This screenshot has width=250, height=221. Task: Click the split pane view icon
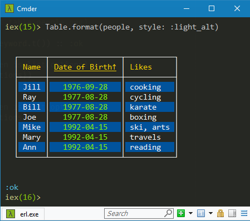[232, 213]
